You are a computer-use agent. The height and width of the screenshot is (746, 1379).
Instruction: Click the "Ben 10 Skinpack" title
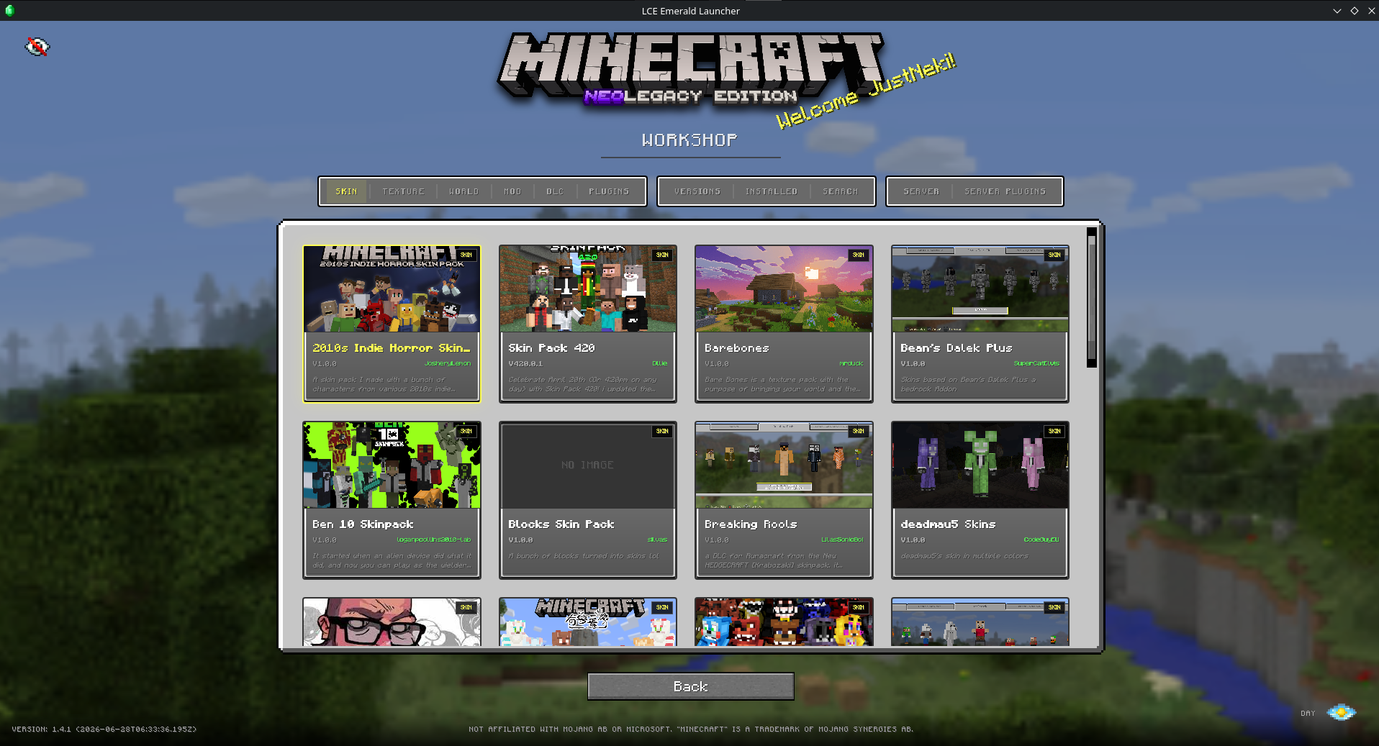tap(363, 524)
